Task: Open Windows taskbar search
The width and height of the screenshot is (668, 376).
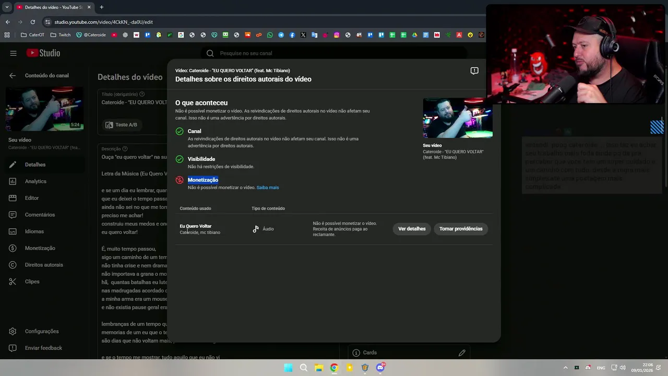Action: (303, 368)
